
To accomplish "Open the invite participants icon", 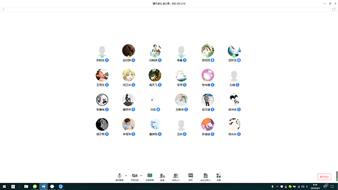I will 162,177.
